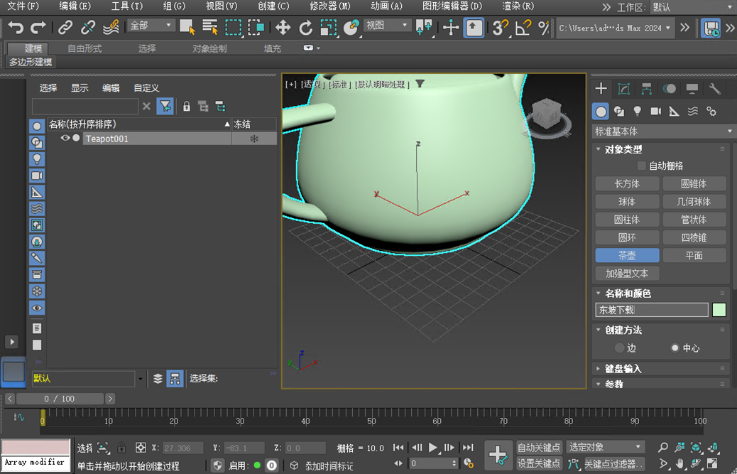Collapse the 创建方法 rollout

(599, 330)
